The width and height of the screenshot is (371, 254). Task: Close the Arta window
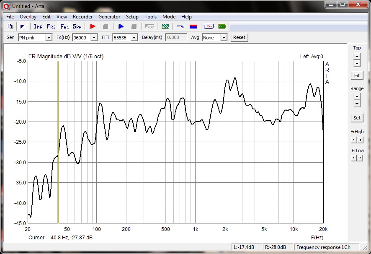tap(358, 5)
